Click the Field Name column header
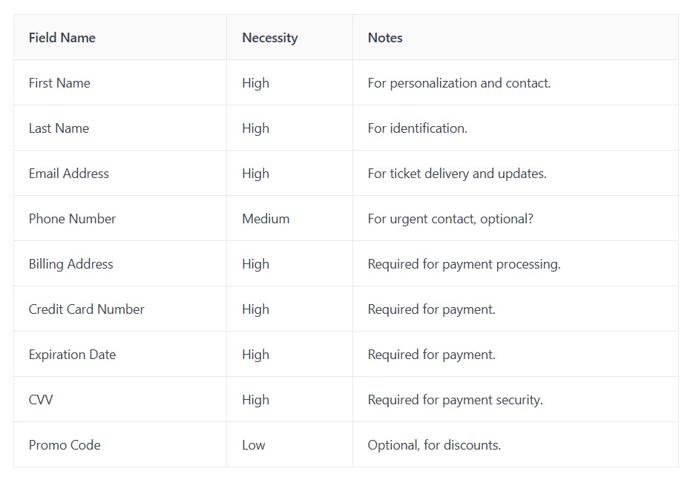 pyautogui.click(x=62, y=38)
